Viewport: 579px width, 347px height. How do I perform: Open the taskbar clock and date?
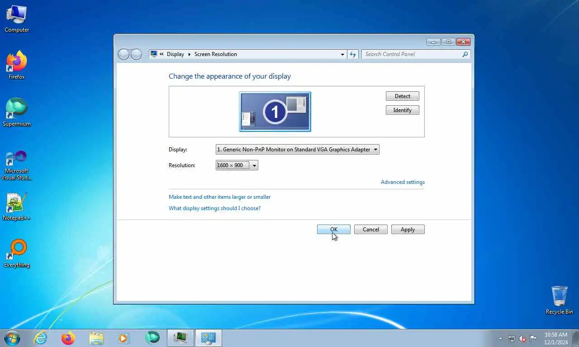(556, 338)
